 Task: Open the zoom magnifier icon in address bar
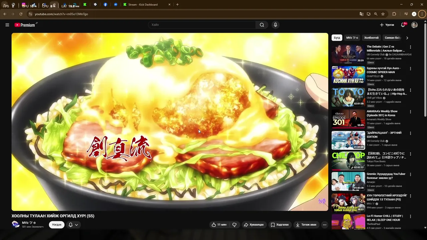pyautogui.click(x=376, y=14)
